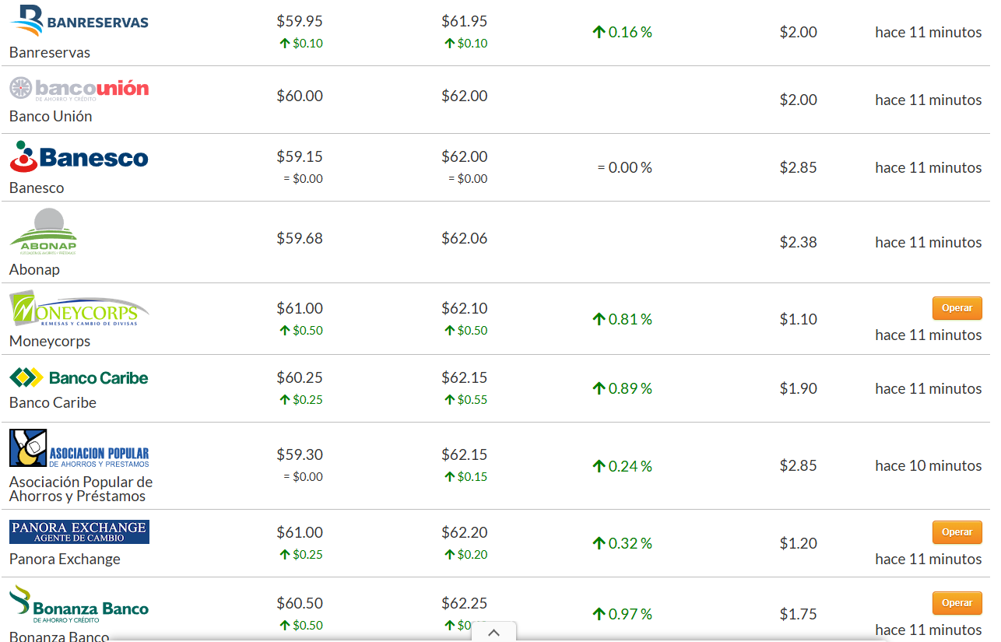The image size is (1001, 642).
Task: Expand the bottom chevron-up tab
Action: pos(493,632)
